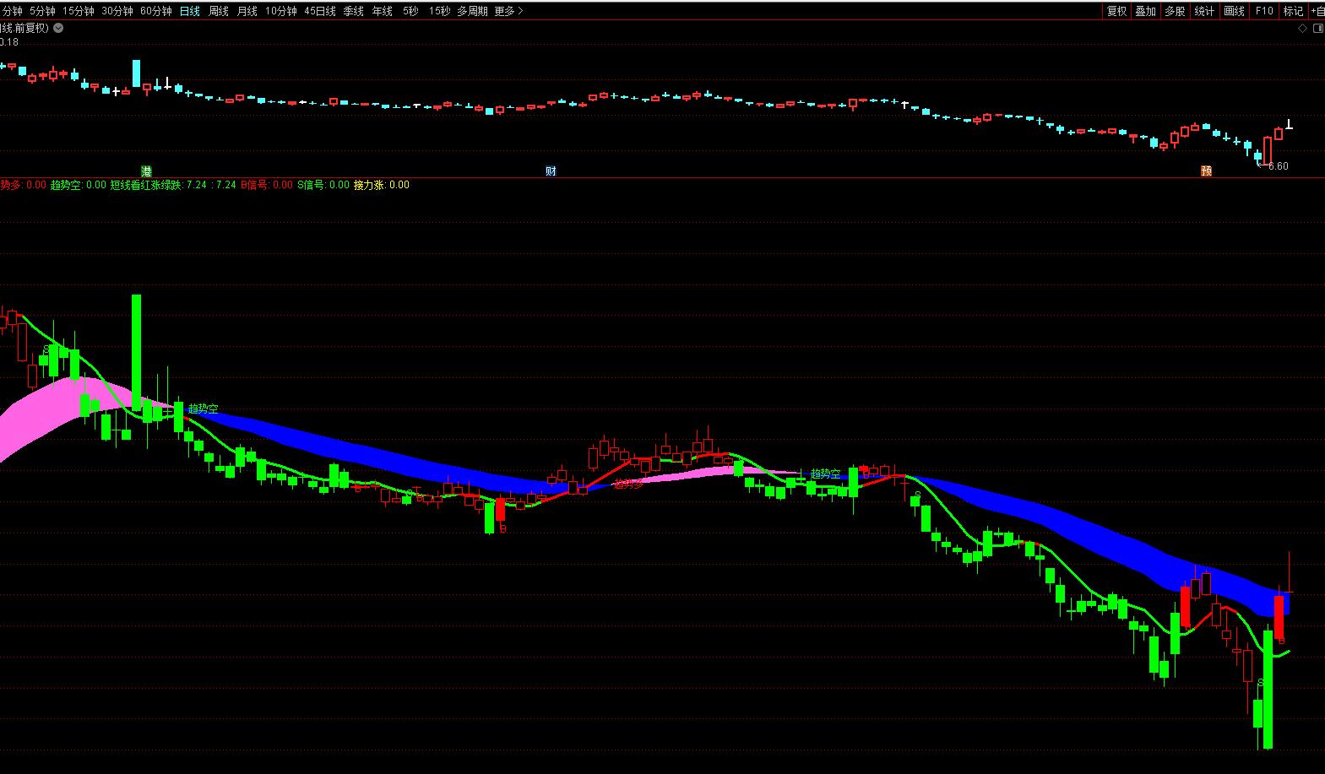
Task: Open the 复权 adjustment options
Action: pos(1116,11)
